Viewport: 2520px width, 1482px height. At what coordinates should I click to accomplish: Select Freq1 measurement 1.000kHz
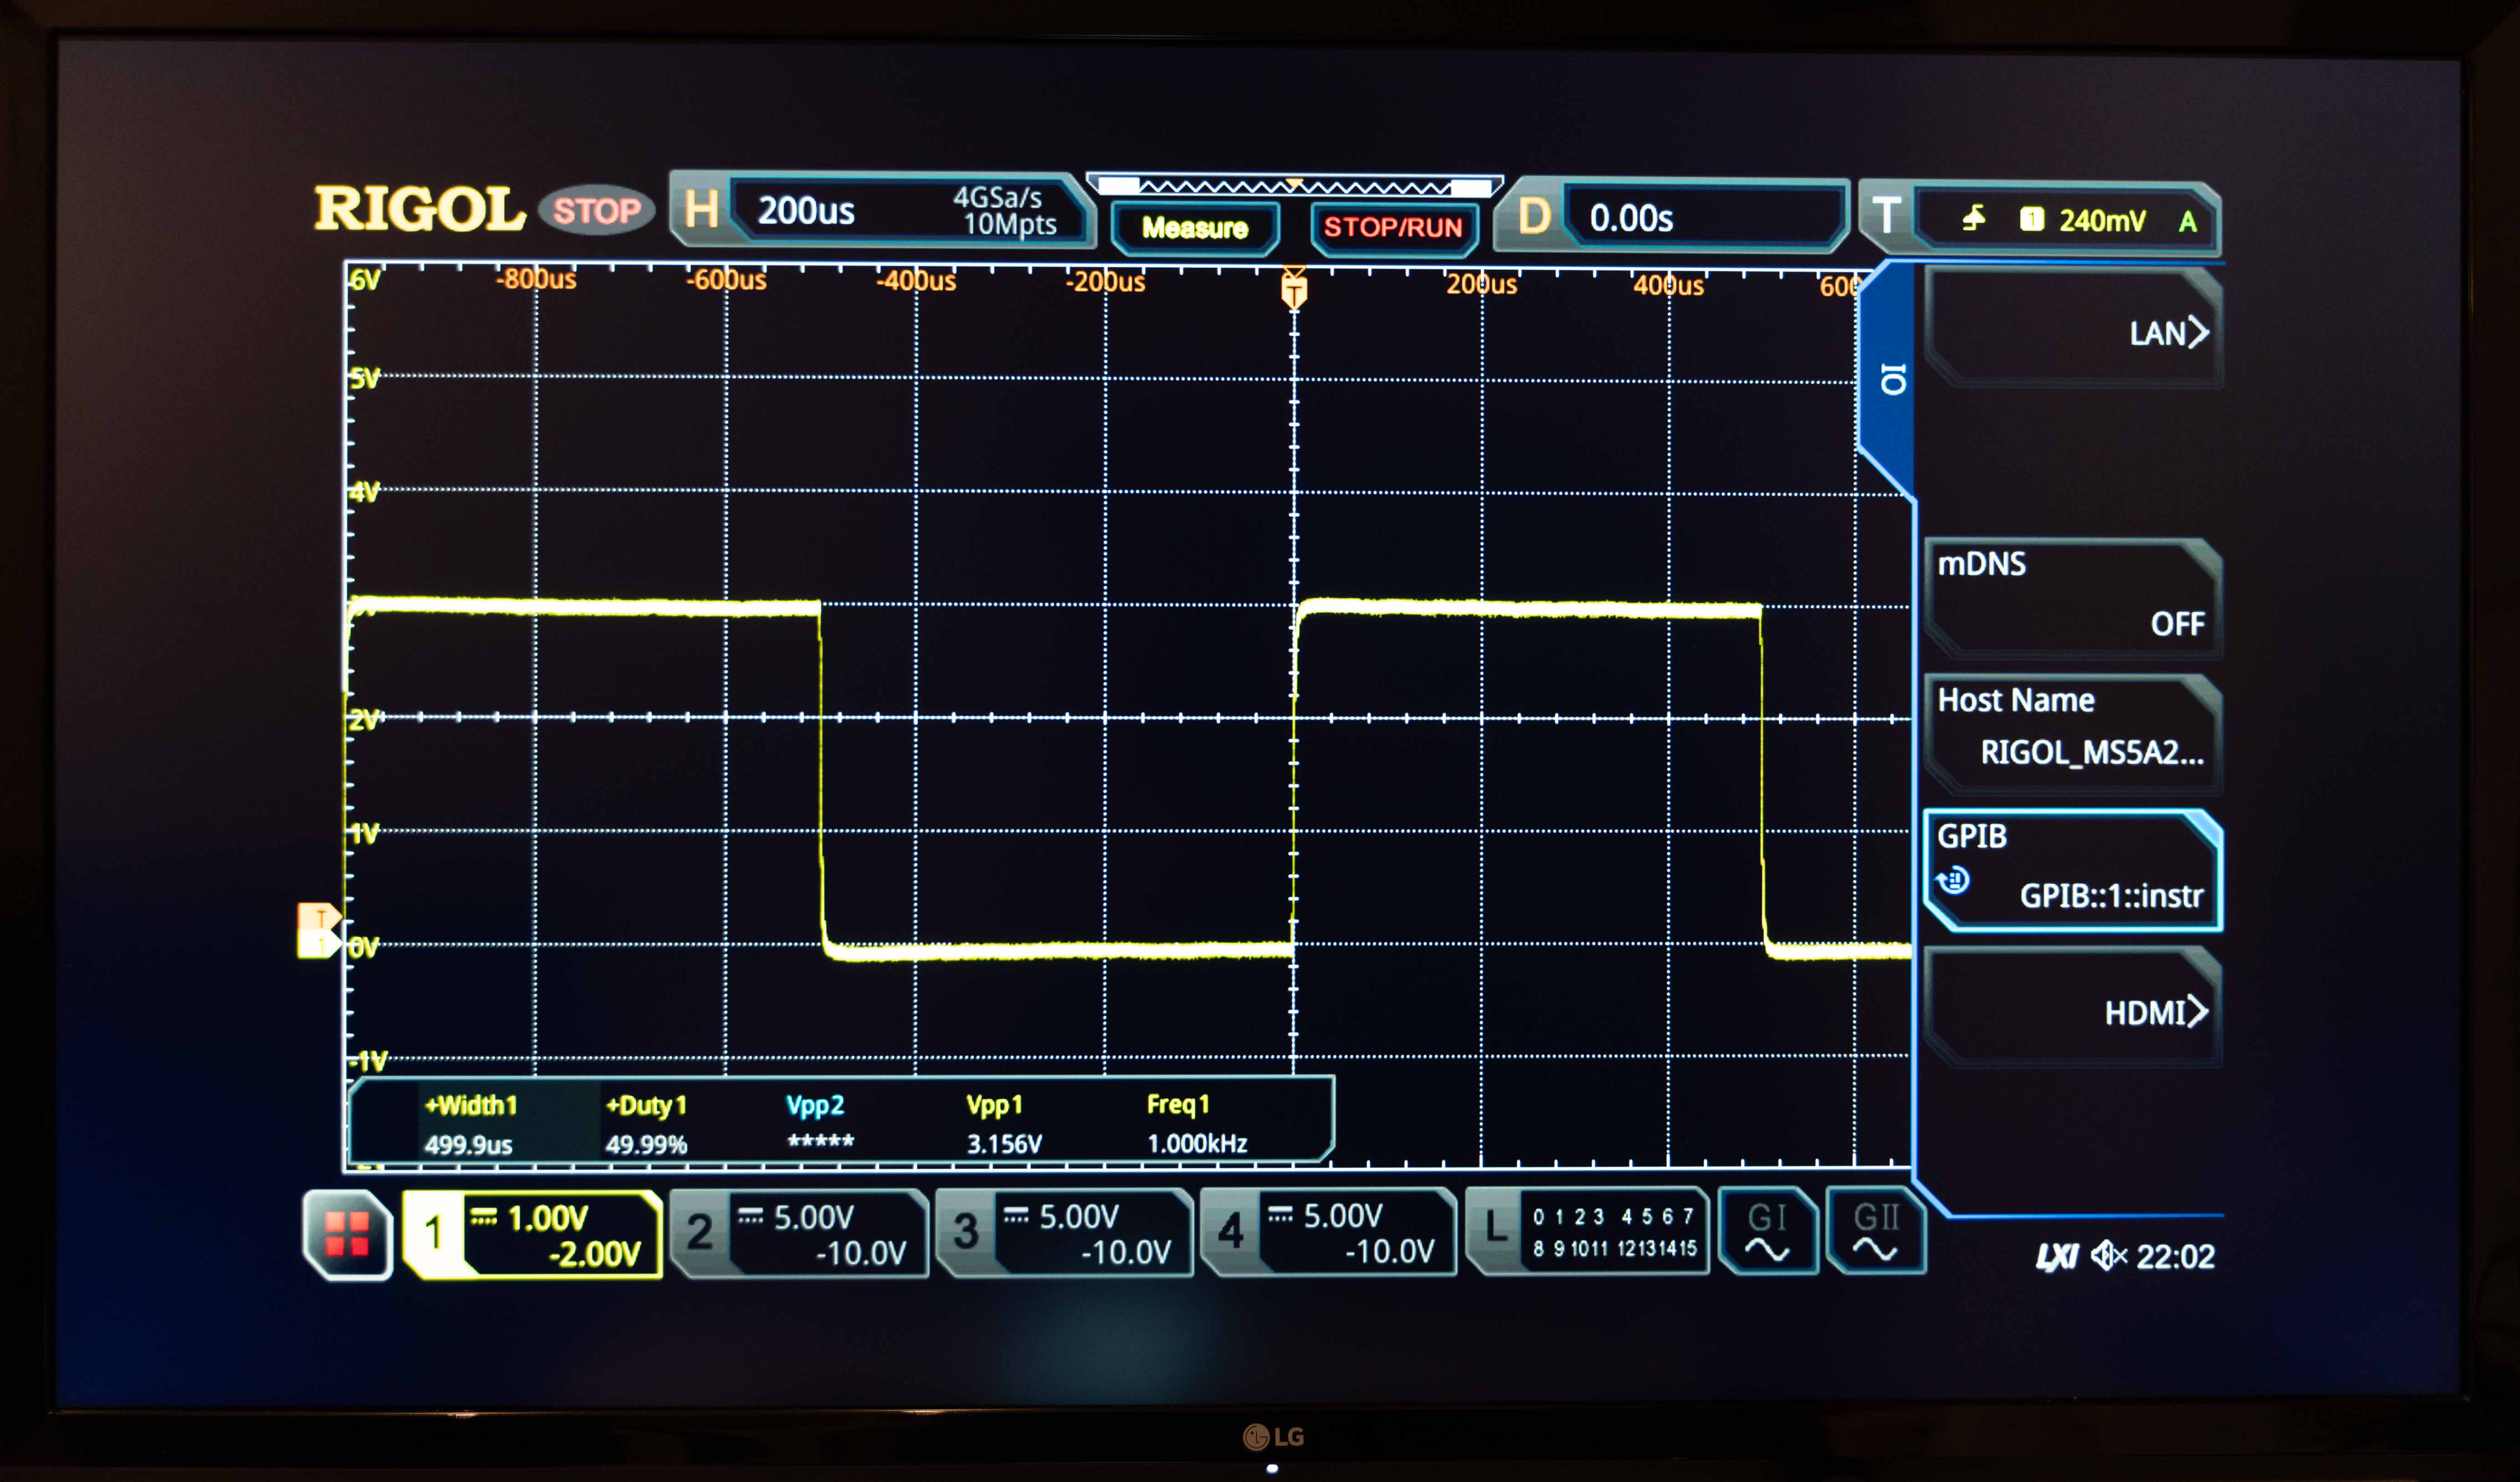click(1196, 1123)
